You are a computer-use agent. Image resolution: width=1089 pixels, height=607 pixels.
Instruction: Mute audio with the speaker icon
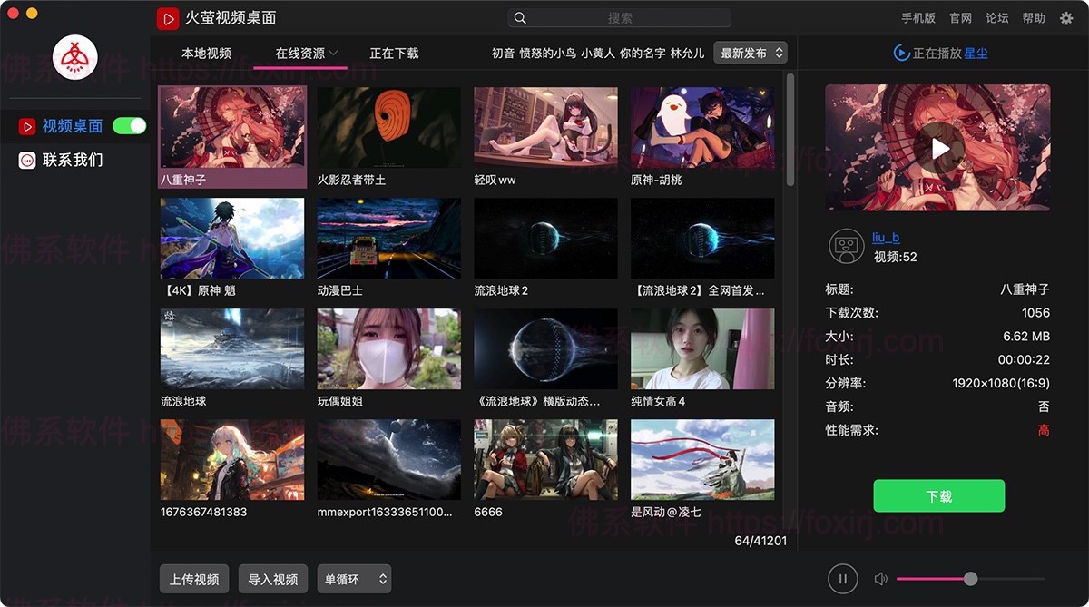(x=879, y=579)
